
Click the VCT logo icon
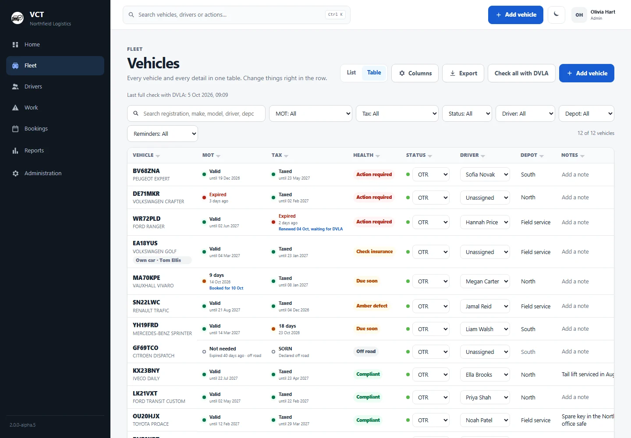(18, 18)
